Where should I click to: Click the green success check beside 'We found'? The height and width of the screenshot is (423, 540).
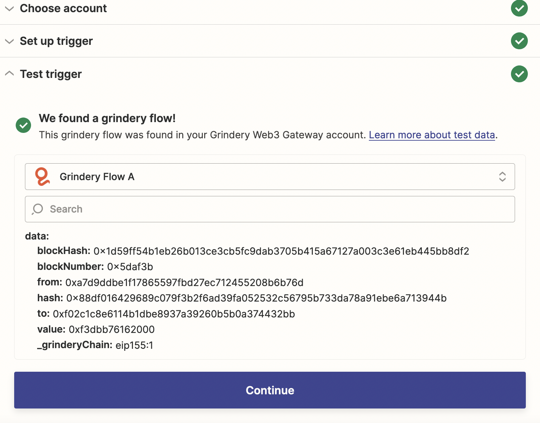pyautogui.click(x=23, y=125)
